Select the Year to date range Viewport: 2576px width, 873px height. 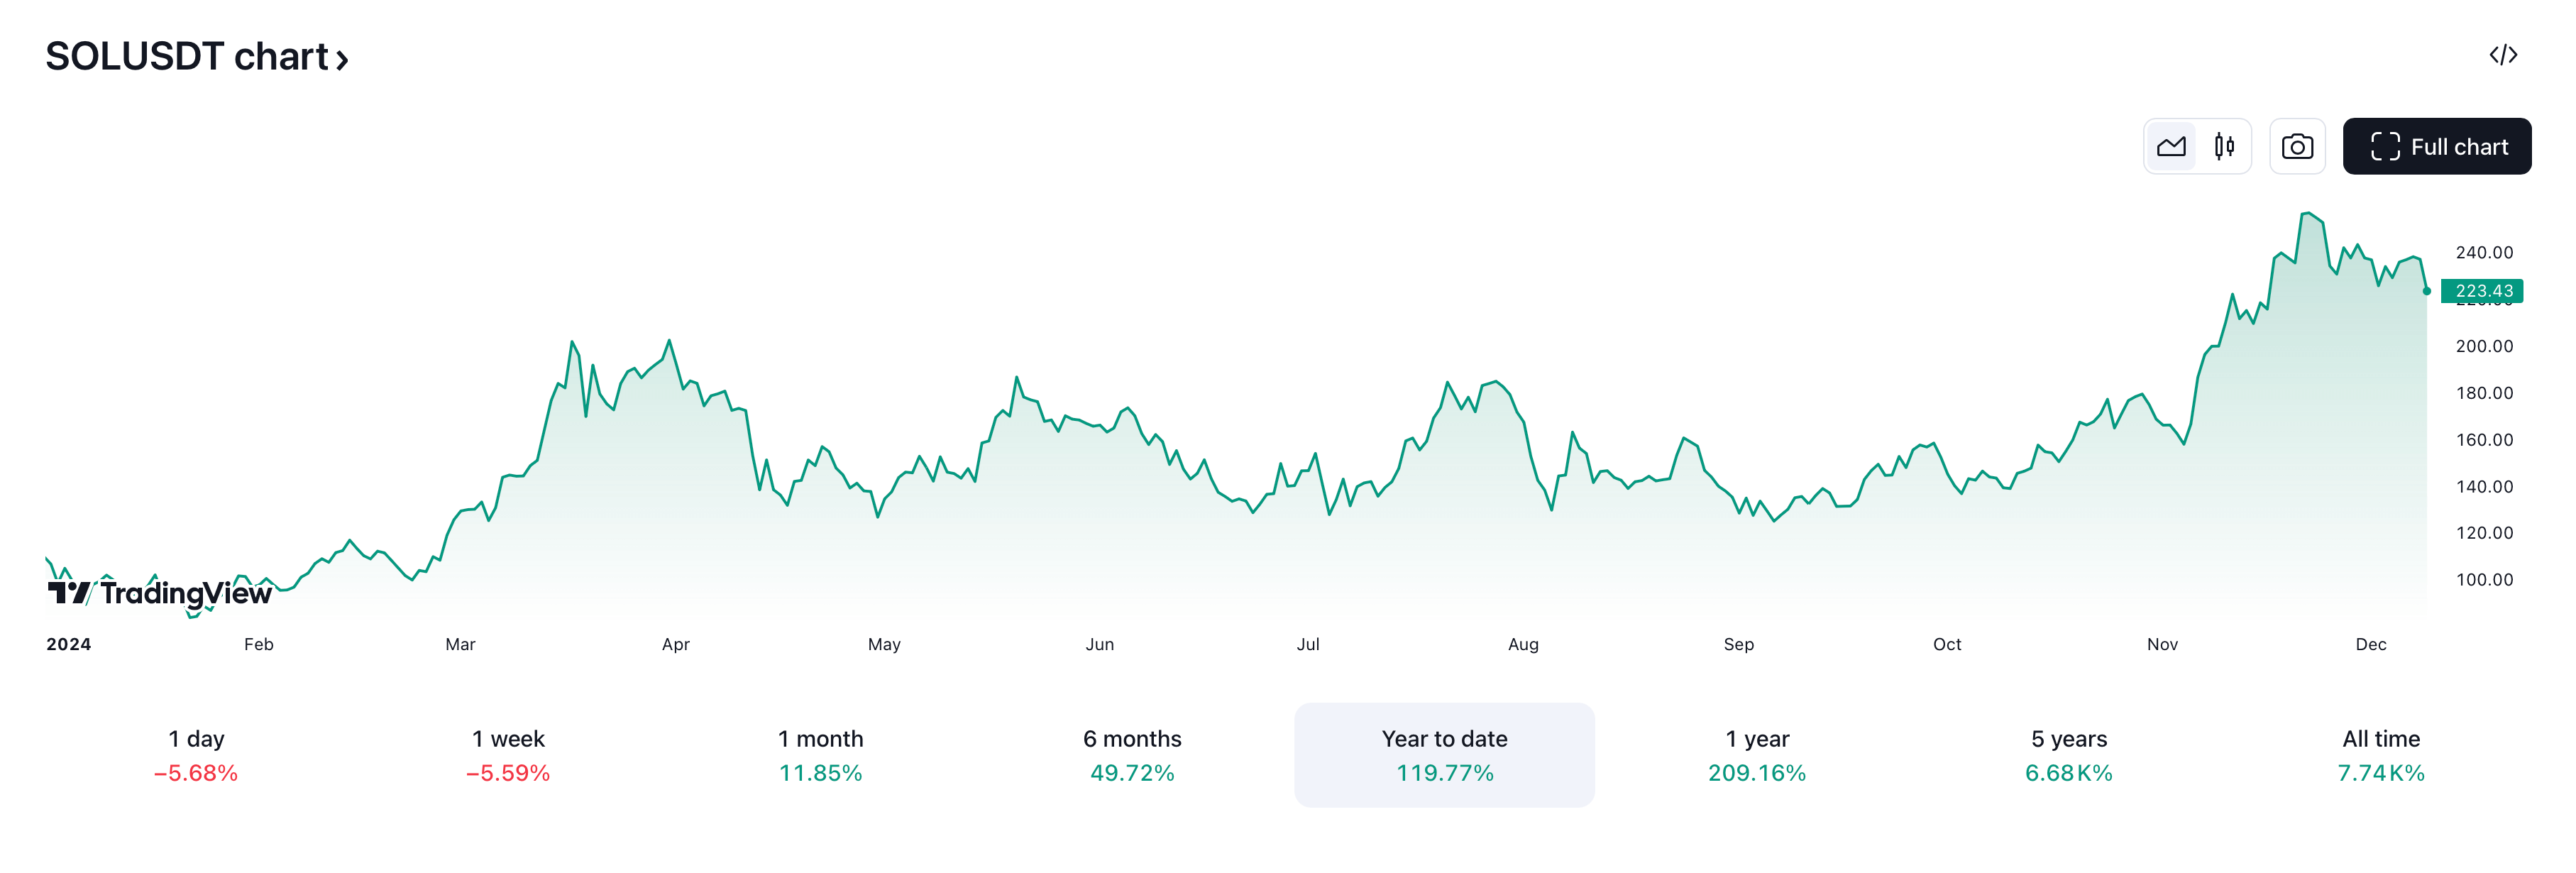click(1444, 755)
